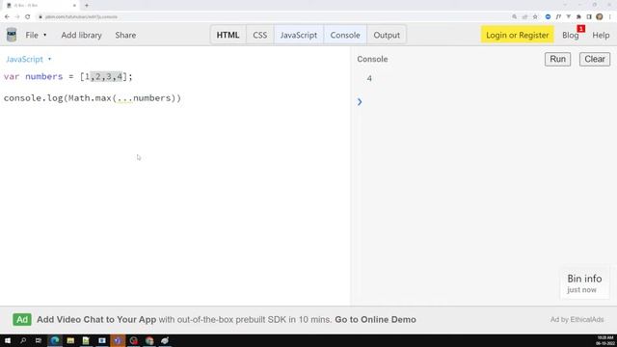This screenshot has height=347, width=617.
Task: Toggle the Console panel tab
Action: point(345,35)
